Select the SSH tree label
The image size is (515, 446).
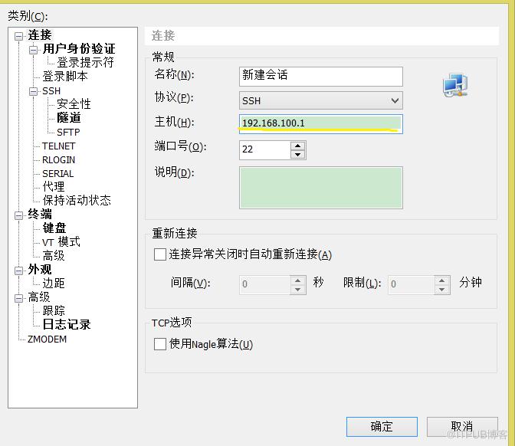(x=51, y=91)
